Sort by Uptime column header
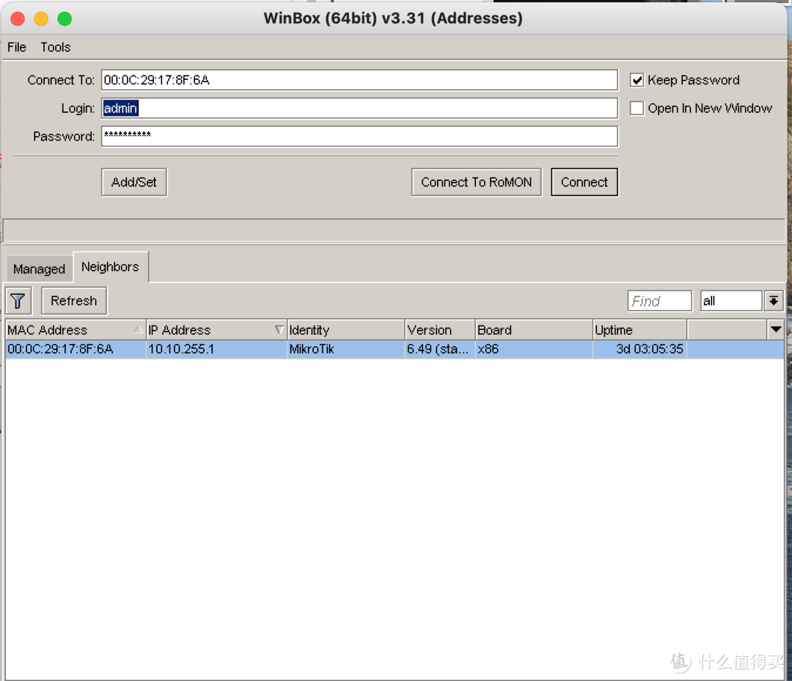 pyautogui.click(x=639, y=330)
